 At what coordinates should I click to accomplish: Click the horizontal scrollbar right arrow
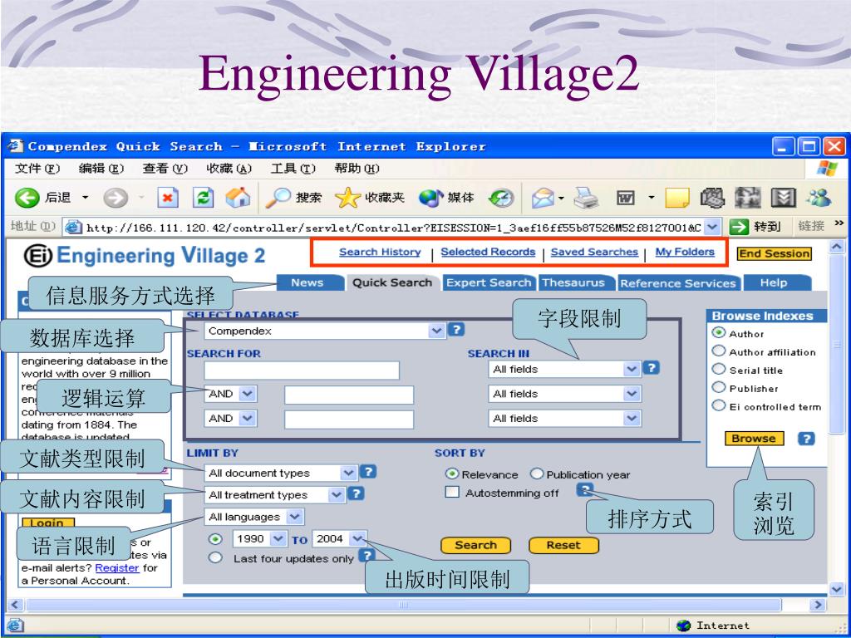[x=817, y=605]
